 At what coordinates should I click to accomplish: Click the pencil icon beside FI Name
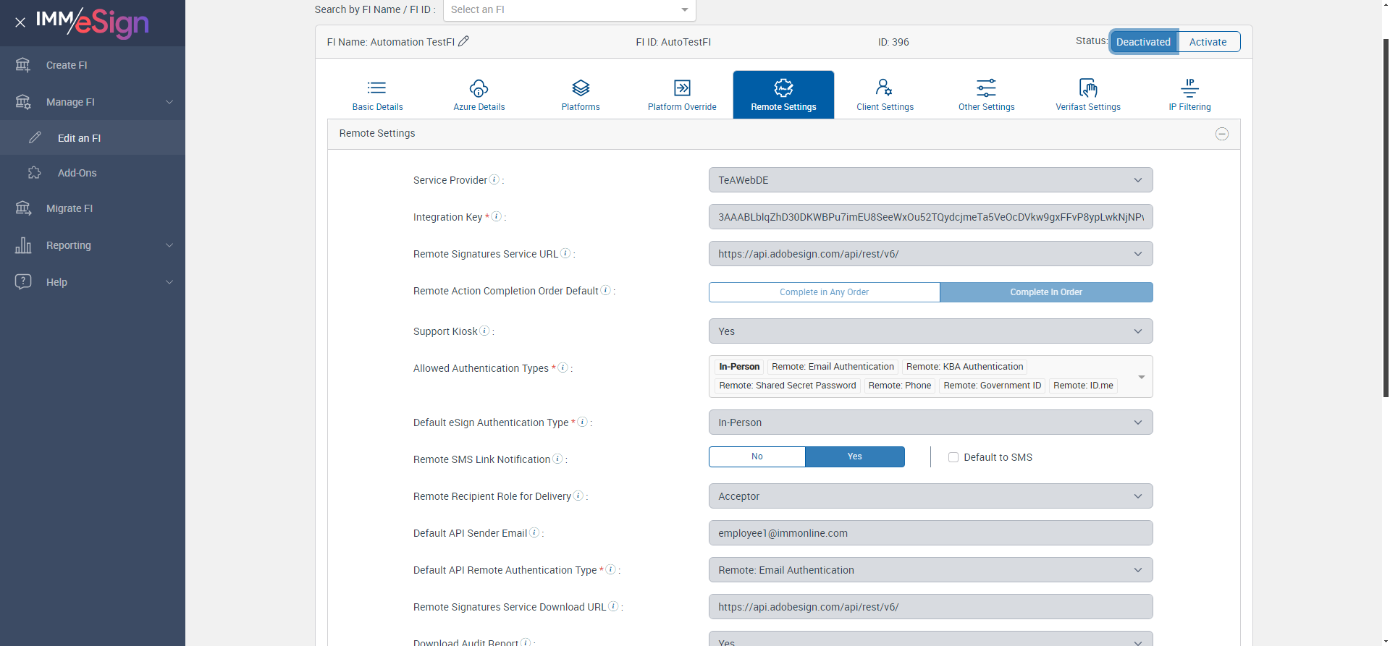point(464,41)
